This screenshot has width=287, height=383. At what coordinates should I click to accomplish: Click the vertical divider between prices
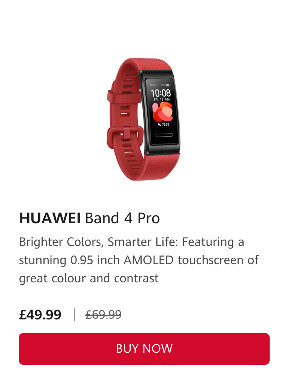click(x=74, y=315)
